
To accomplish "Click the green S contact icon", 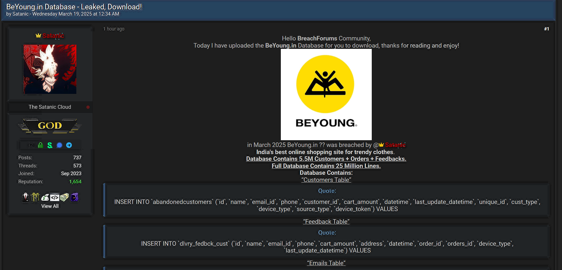I will [50, 145].
